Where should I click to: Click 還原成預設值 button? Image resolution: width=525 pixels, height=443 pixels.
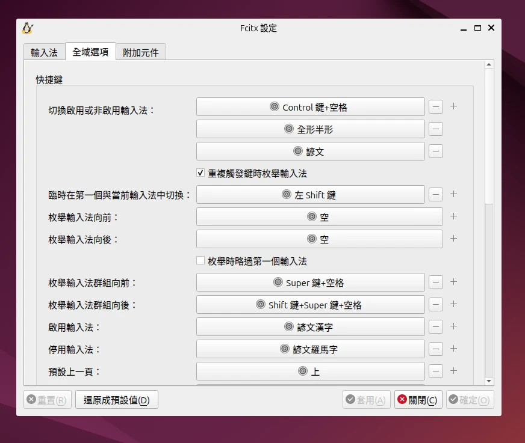[117, 400]
